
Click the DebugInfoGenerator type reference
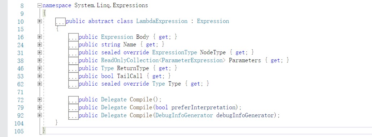click(x=184, y=115)
